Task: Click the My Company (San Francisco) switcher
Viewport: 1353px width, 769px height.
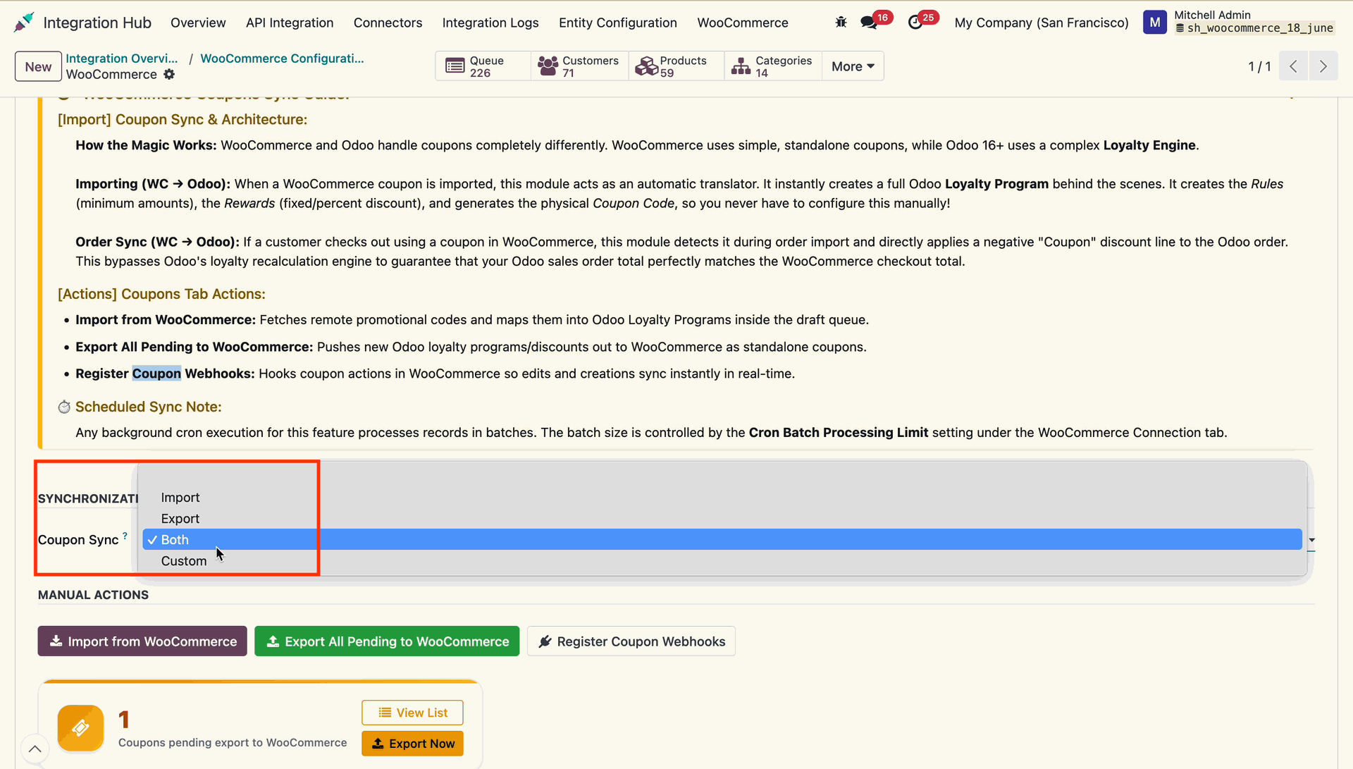Action: coord(1042,23)
